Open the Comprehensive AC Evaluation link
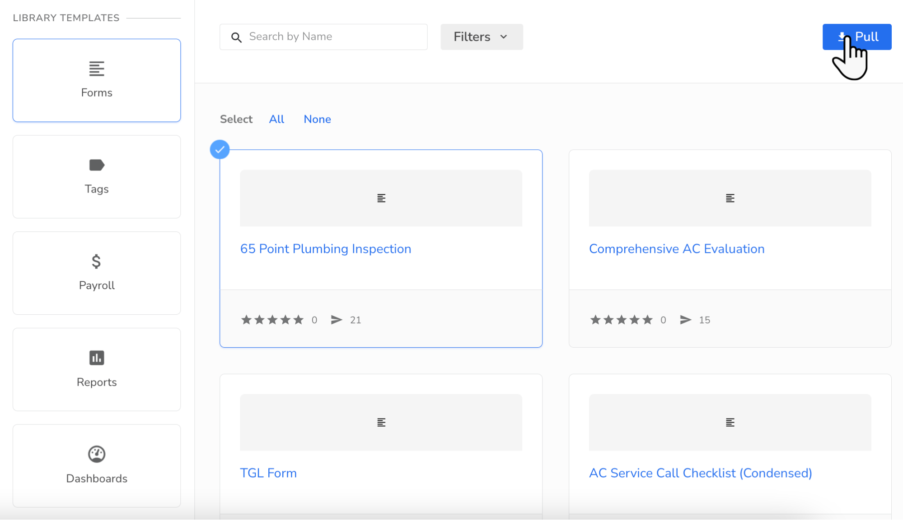Viewport: 903px width, 520px height. click(x=676, y=249)
